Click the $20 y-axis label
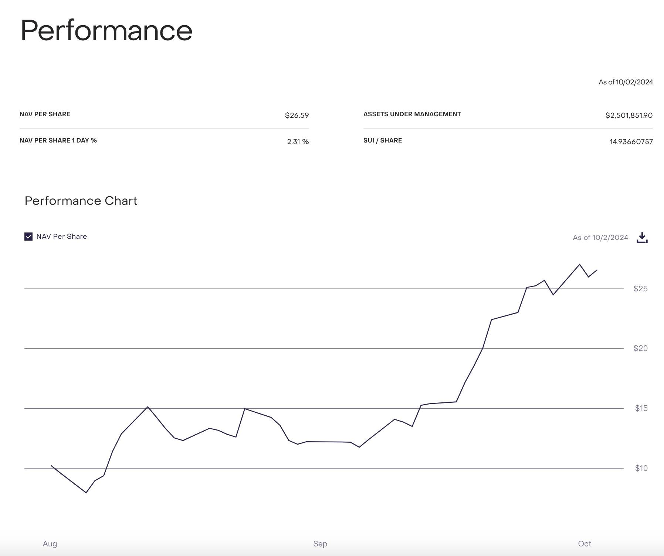Screen dimensions: 664x556 [640, 348]
